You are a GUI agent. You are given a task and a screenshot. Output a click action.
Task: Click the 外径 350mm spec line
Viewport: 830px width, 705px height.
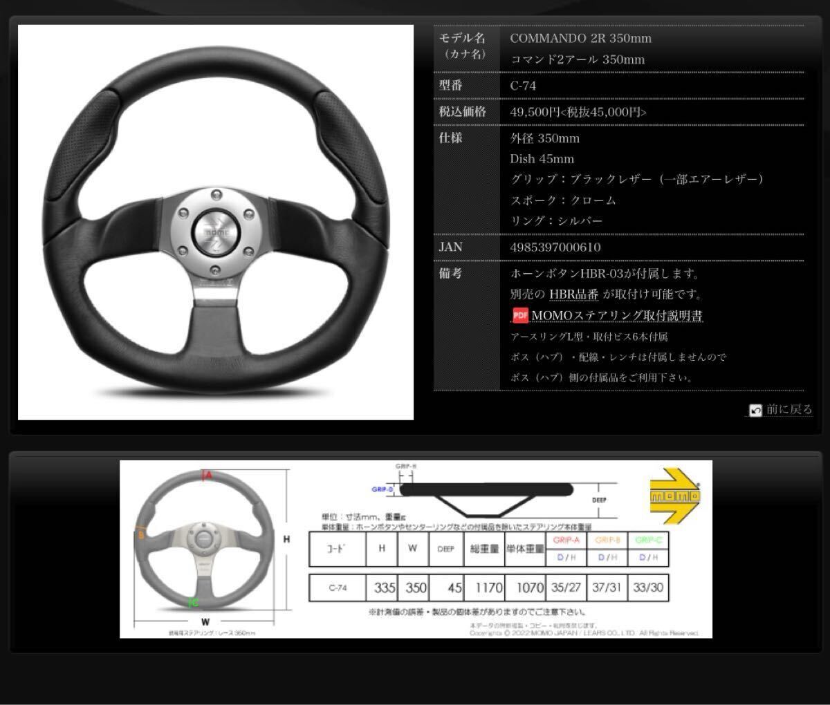545,138
